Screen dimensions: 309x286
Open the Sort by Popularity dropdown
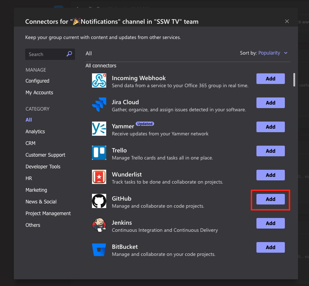pos(269,53)
